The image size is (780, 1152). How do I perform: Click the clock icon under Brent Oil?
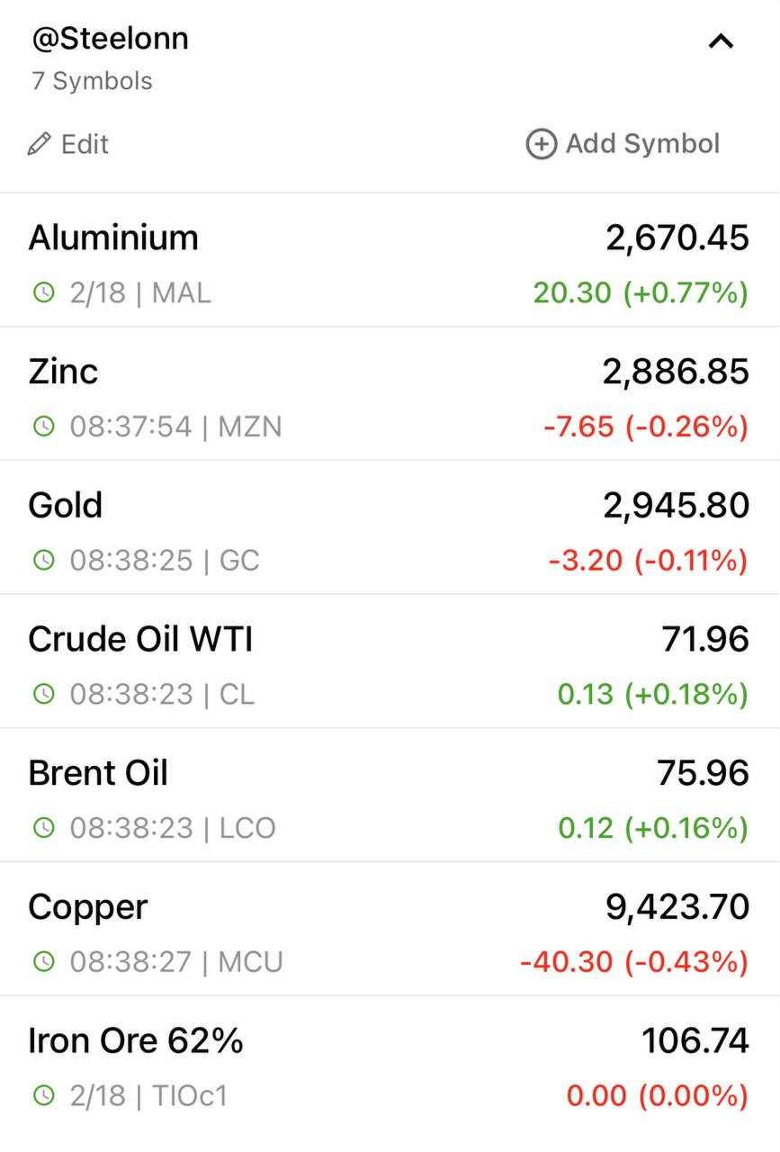[43, 827]
